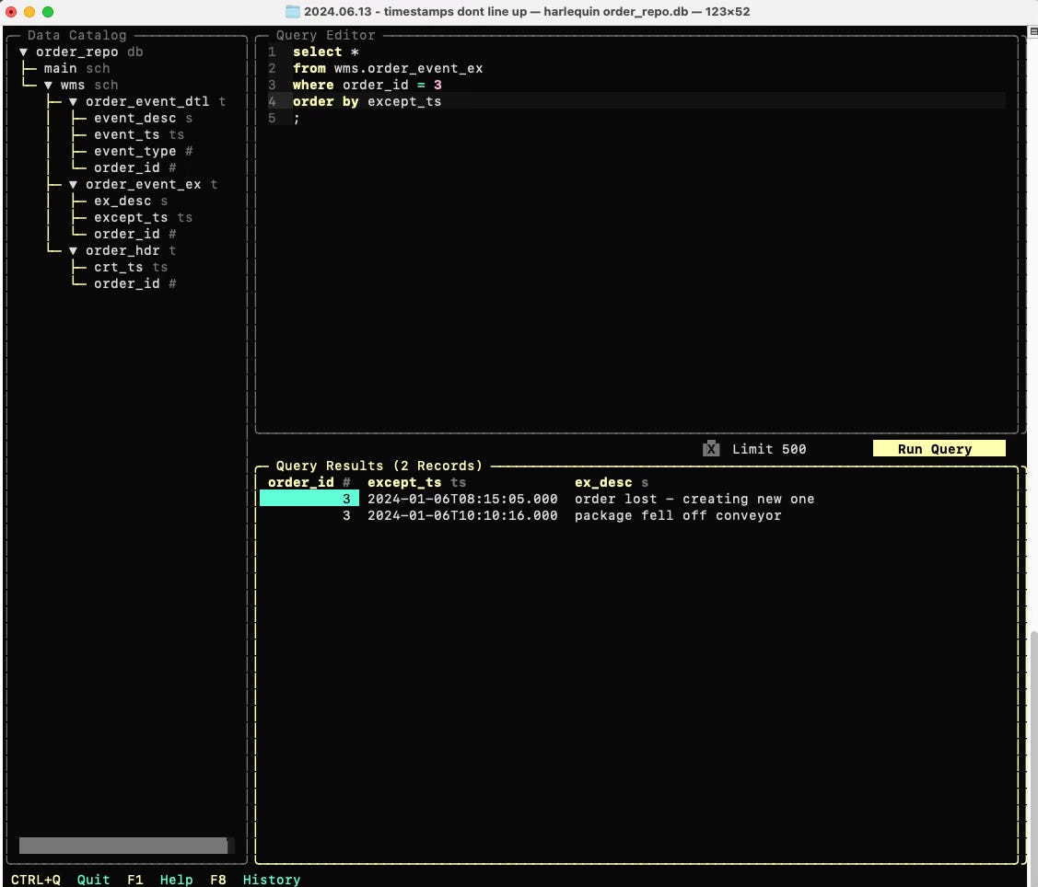Select order_id cell in second result row
This screenshot has height=887, width=1038.
click(x=309, y=515)
